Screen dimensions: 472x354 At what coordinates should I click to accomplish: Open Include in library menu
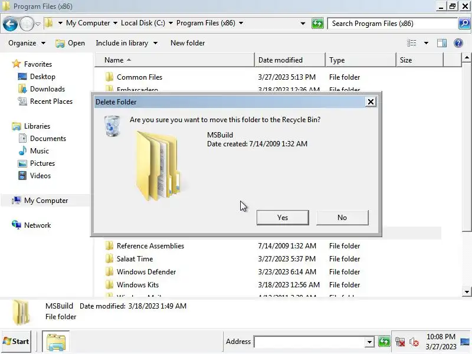coord(126,43)
